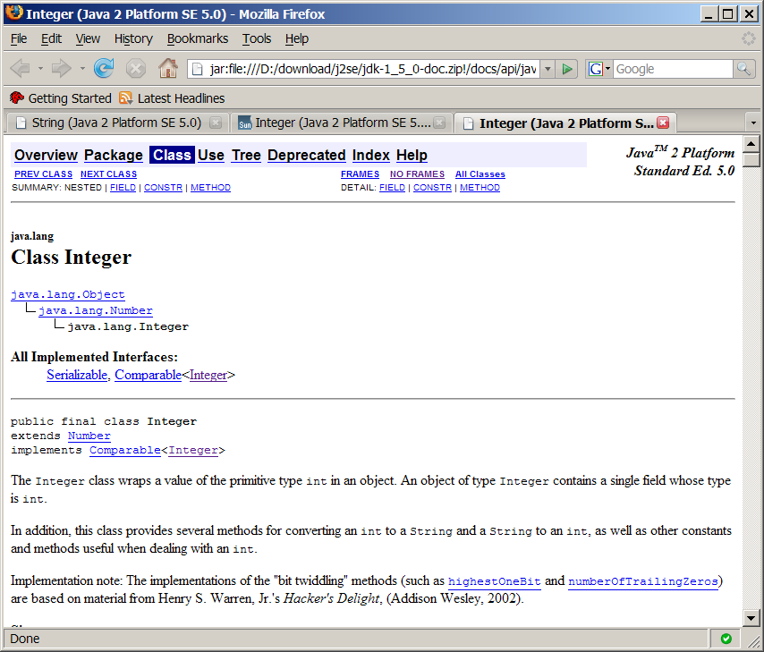The width and height of the screenshot is (764, 652).
Task: Jump to DETAIL METHOD link
Action: tap(480, 188)
